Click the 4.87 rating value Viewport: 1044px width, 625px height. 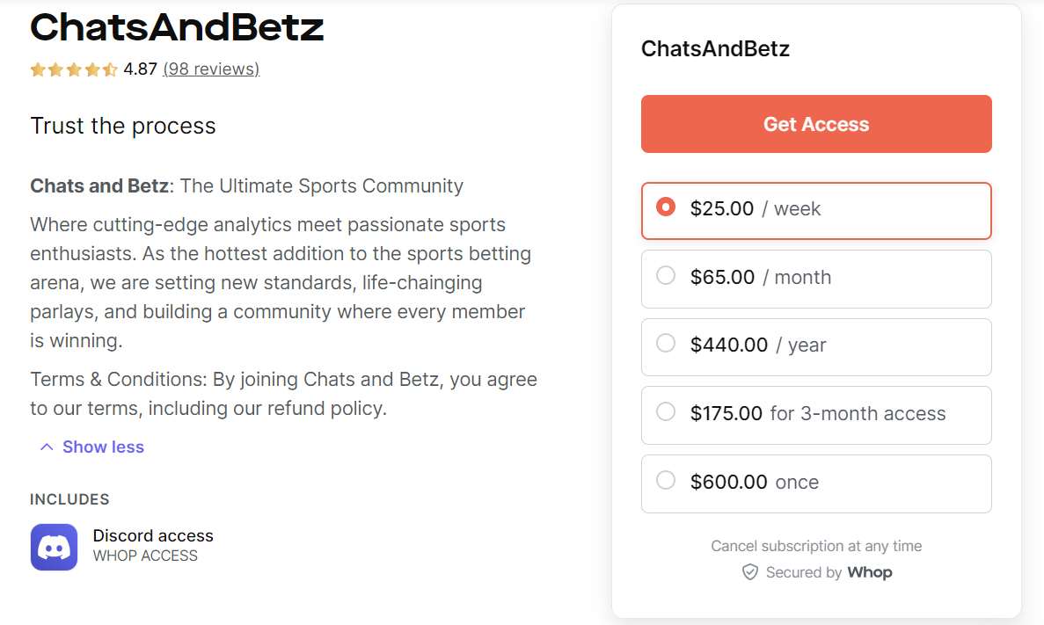[141, 69]
